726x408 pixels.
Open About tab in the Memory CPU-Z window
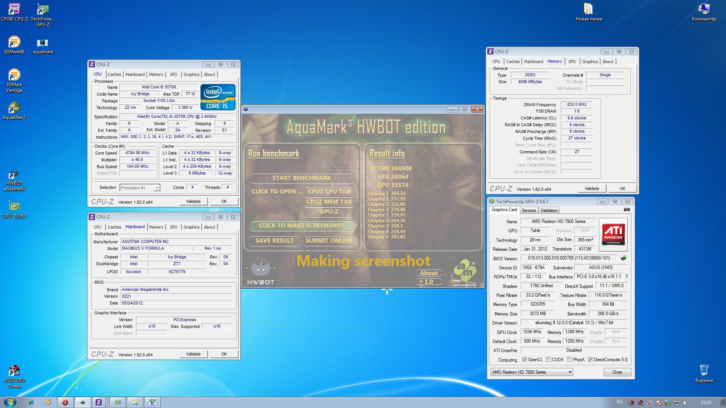(608, 62)
